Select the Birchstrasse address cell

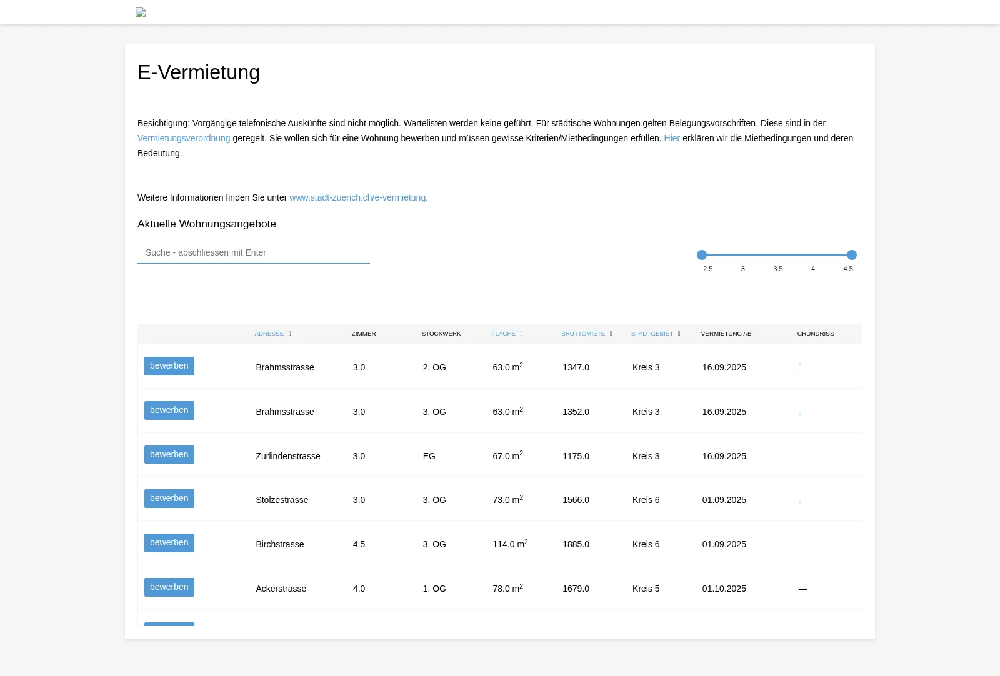(280, 544)
